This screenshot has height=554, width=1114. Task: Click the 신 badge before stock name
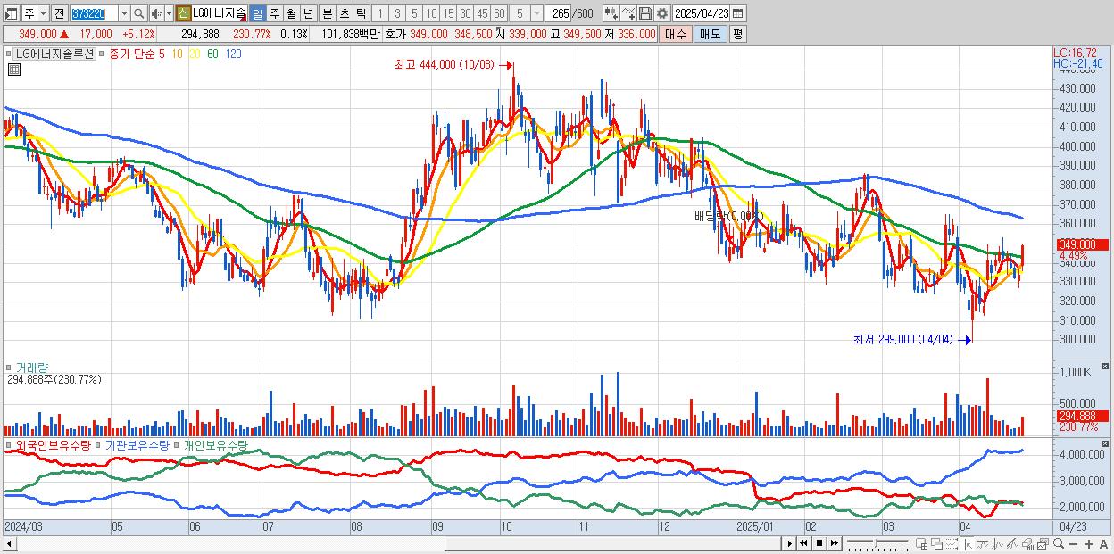(x=182, y=13)
